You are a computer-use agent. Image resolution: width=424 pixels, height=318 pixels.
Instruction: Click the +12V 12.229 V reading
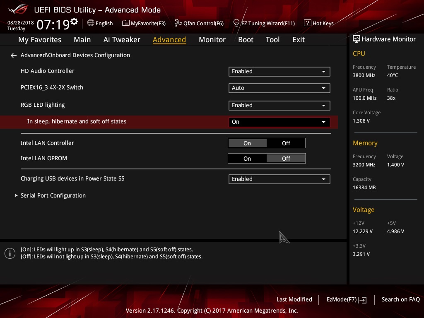tap(363, 231)
